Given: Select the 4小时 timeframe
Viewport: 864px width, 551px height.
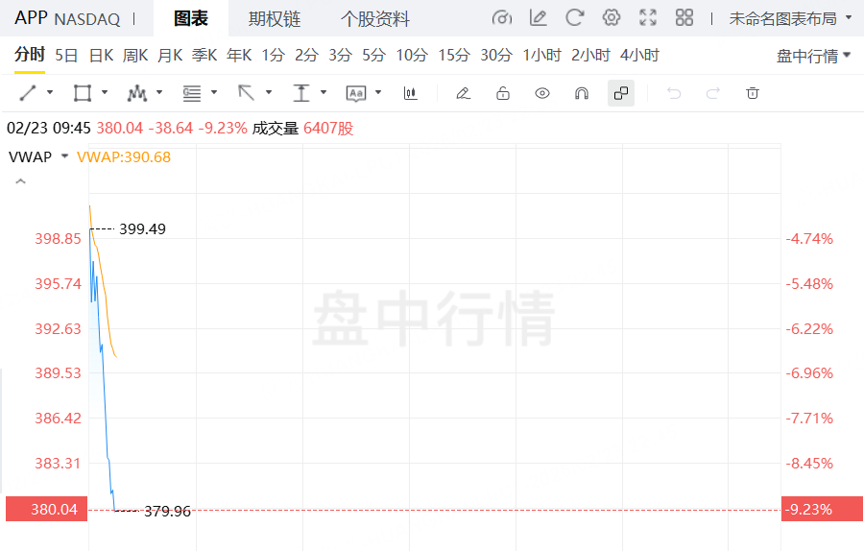Looking at the screenshot, I should tap(639, 55).
